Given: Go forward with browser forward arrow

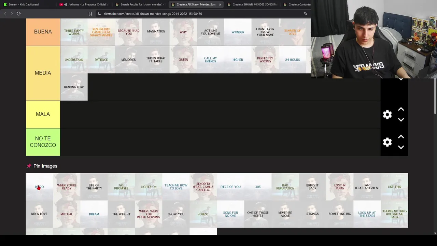Looking at the screenshot, I should point(12,14).
